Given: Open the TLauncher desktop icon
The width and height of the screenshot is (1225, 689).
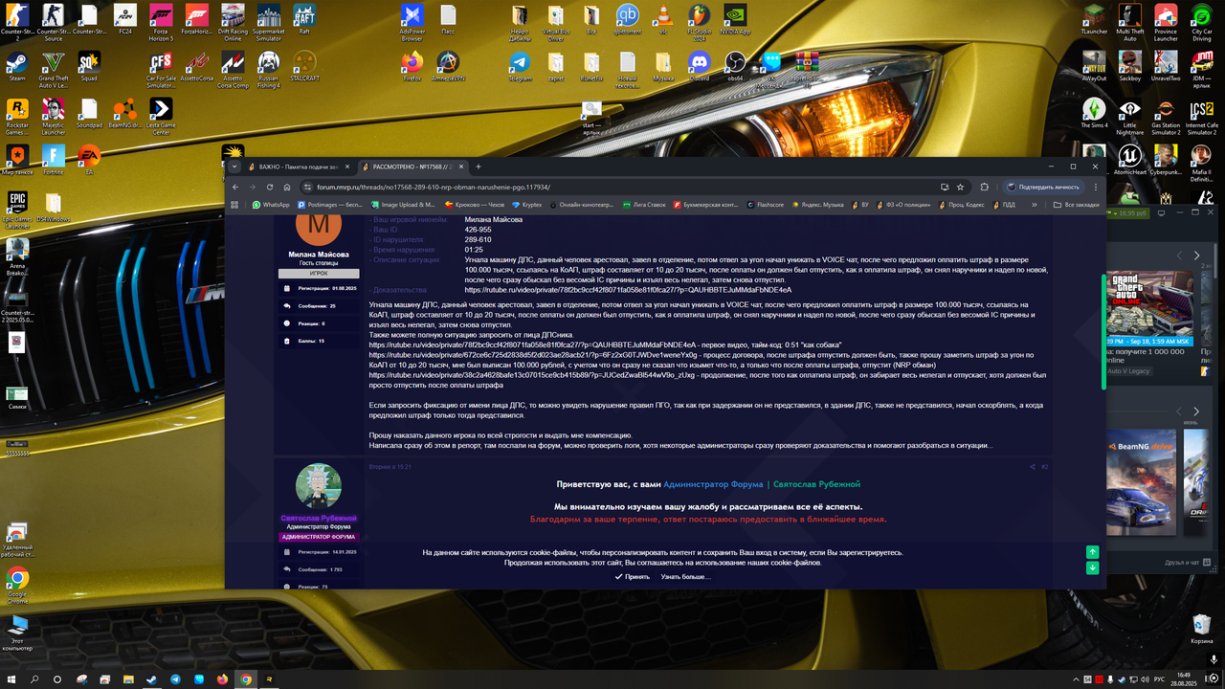Looking at the screenshot, I should (1094, 19).
